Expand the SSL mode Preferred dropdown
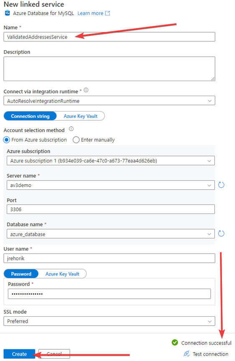 pyautogui.click(x=110, y=321)
